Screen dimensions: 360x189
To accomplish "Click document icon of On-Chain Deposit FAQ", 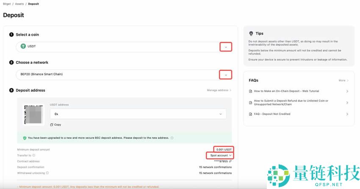I will pos(250,91).
